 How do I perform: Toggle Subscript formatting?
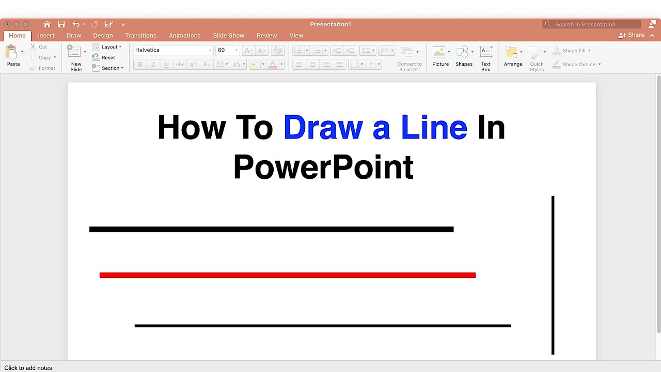[207, 65]
